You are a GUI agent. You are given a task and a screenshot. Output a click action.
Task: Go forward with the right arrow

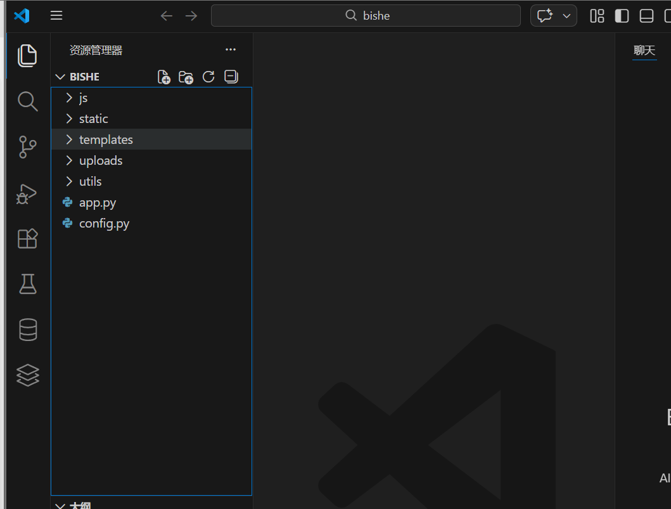pos(191,16)
